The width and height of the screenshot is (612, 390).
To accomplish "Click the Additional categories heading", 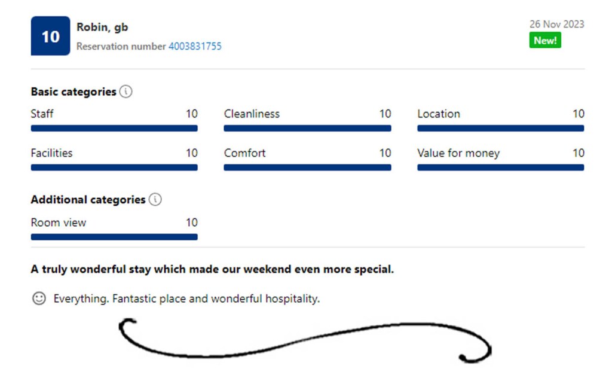I will 88,200.
